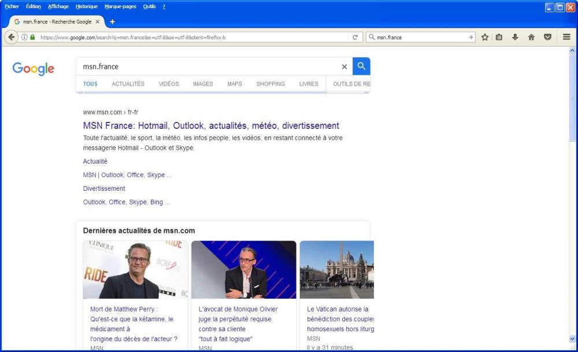Click the Monique Olivier lawyer news thumbnail
Screen dimensions: 578x352
(244, 270)
